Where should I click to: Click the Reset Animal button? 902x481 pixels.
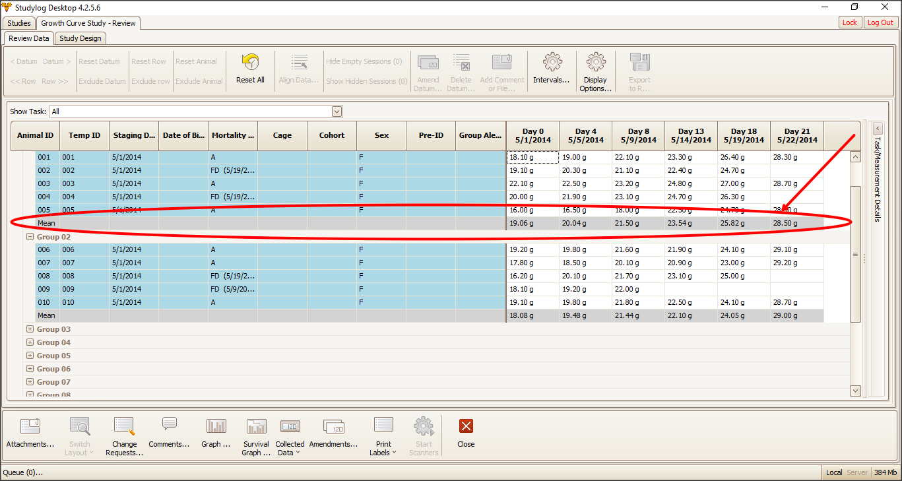point(196,61)
